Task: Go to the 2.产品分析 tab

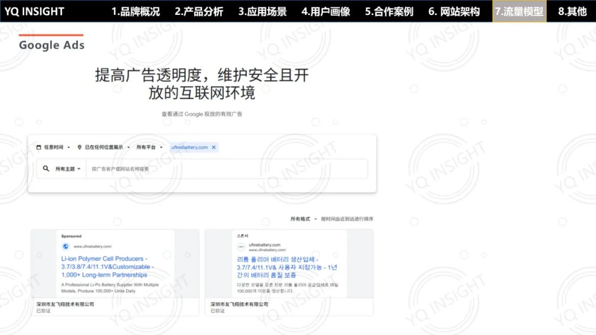Action: [x=199, y=12]
